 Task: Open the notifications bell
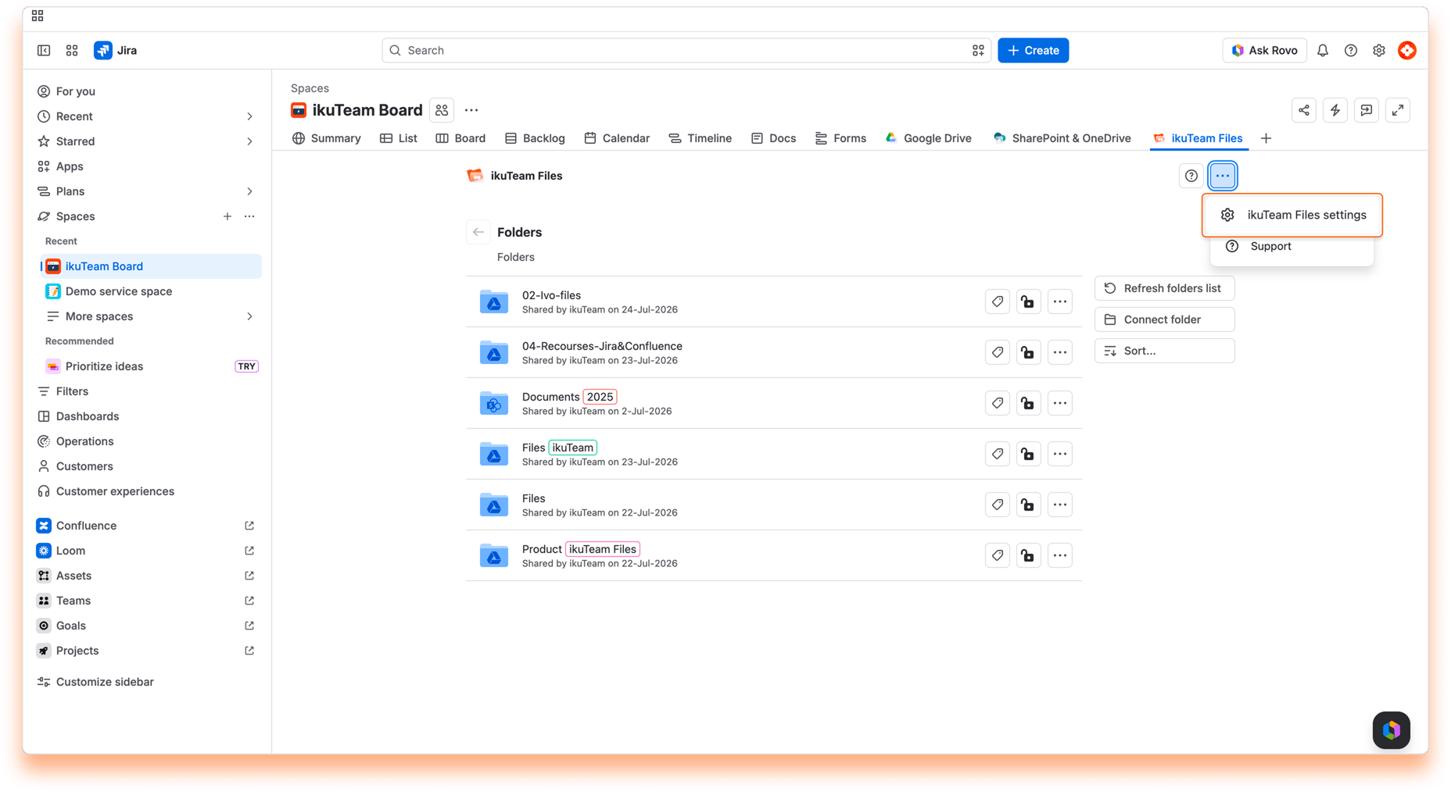click(x=1323, y=50)
